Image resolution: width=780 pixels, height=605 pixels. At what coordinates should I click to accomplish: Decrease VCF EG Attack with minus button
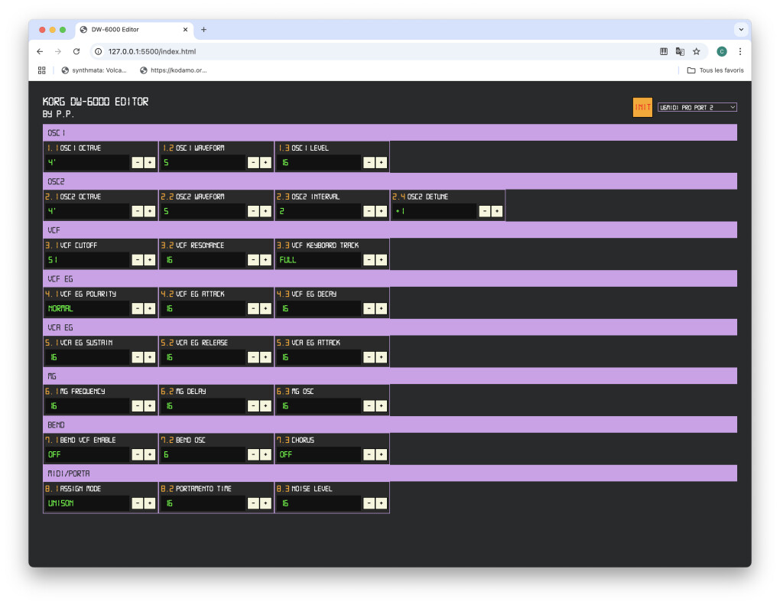pyautogui.click(x=253, y=308)
